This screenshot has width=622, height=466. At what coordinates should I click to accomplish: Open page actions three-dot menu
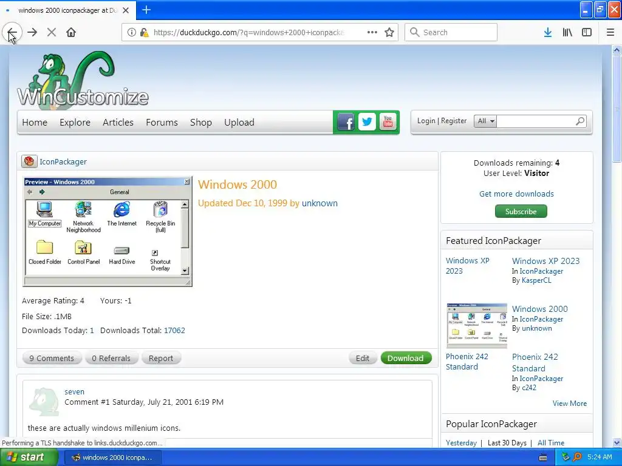tap(372, 33)
